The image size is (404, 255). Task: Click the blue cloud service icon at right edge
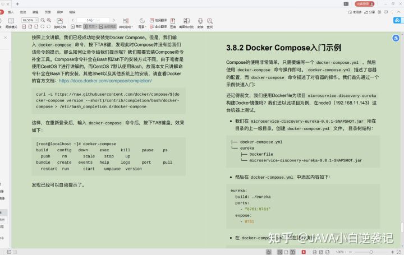(x=397, y=20)
